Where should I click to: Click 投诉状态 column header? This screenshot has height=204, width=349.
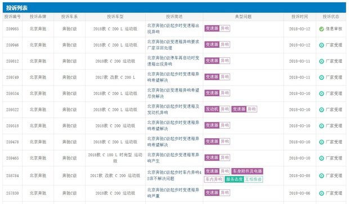click(x=331, y=17)
